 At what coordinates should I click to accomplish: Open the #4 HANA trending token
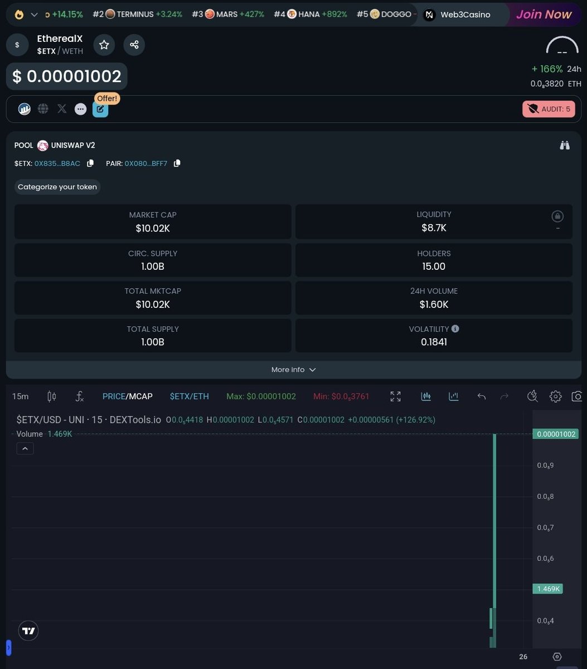[x=311, y=14]
